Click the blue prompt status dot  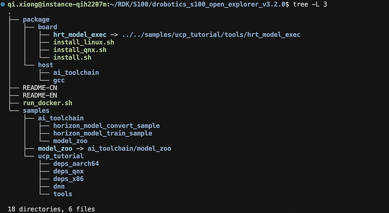3,4
